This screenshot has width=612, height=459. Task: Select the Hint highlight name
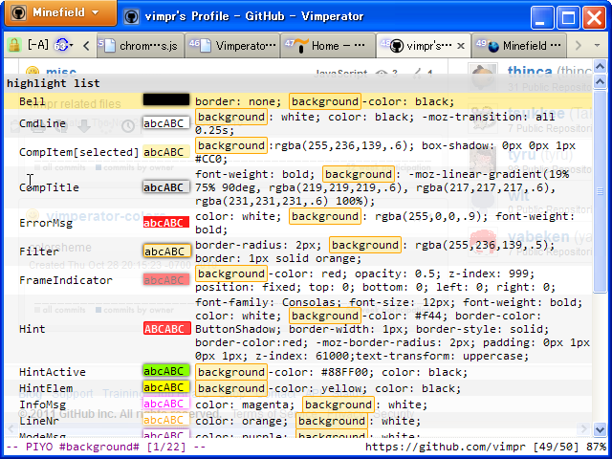click(32, 329)
